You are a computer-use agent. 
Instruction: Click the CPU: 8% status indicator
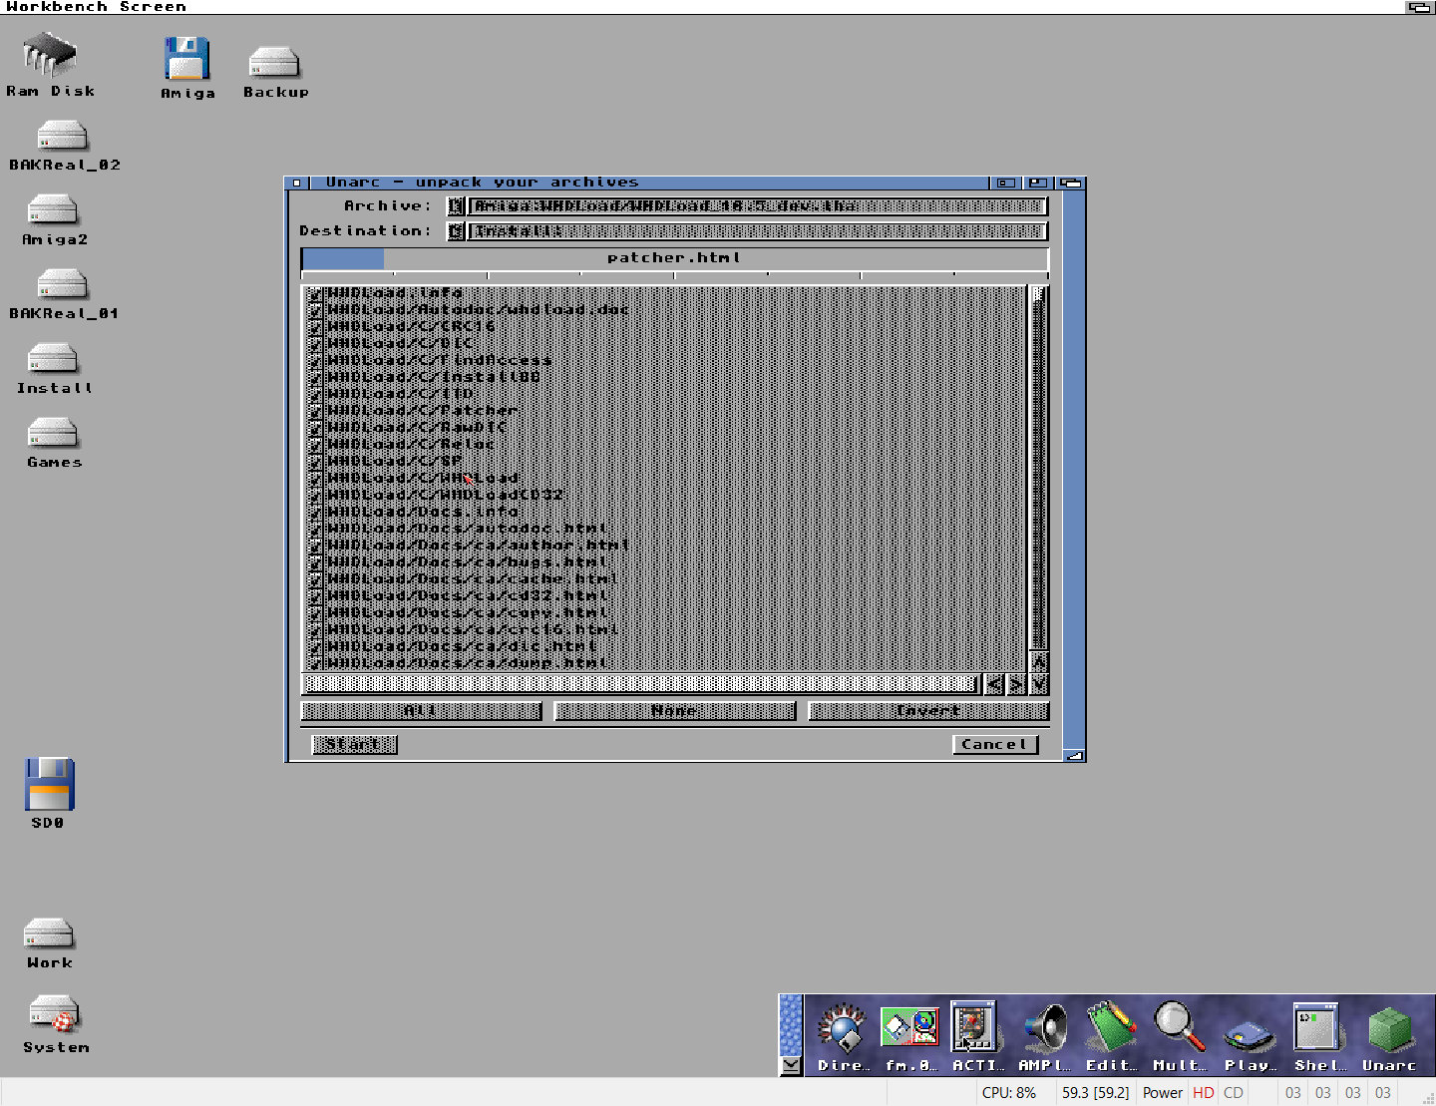(x=1009, y=1093)
